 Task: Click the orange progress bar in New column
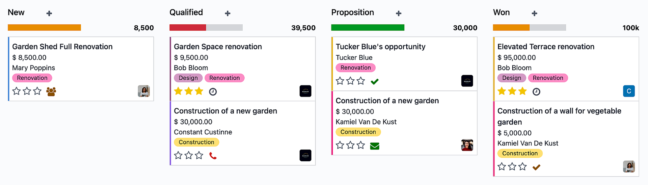(44, 28)
